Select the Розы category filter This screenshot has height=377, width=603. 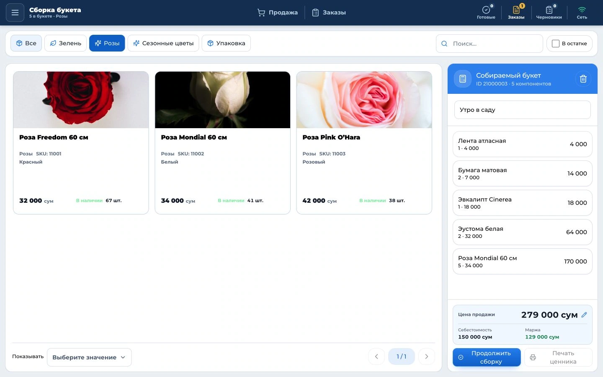(x=107, y=43)
